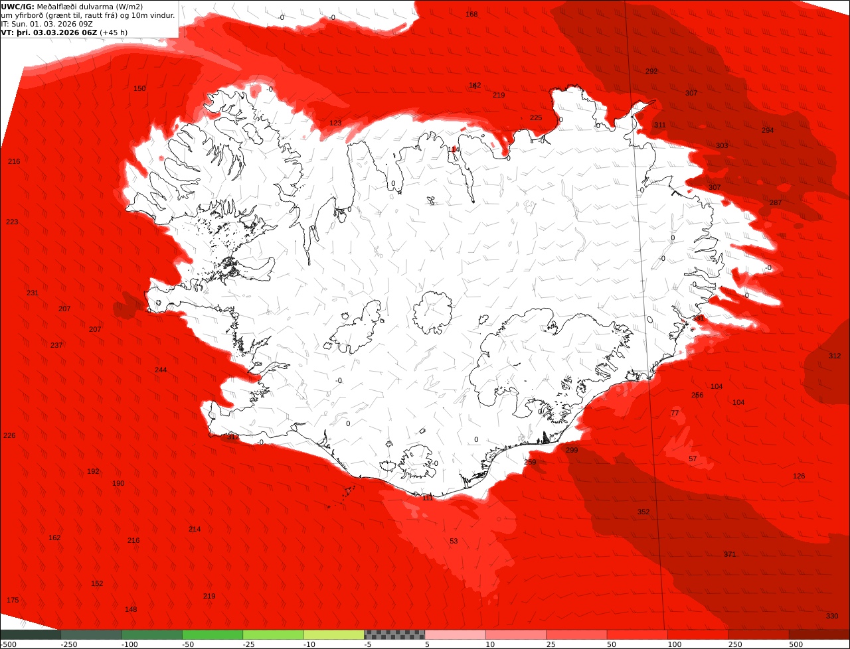850x649 pixels.
Task: Click the flux value 150 in the northwest sea
Action: point(139,88)
